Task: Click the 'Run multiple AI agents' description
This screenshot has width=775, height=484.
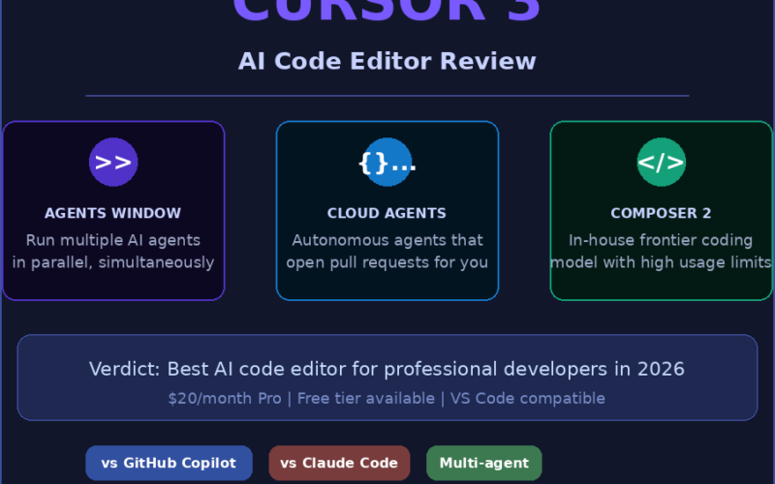Action: tap(113, 240)
